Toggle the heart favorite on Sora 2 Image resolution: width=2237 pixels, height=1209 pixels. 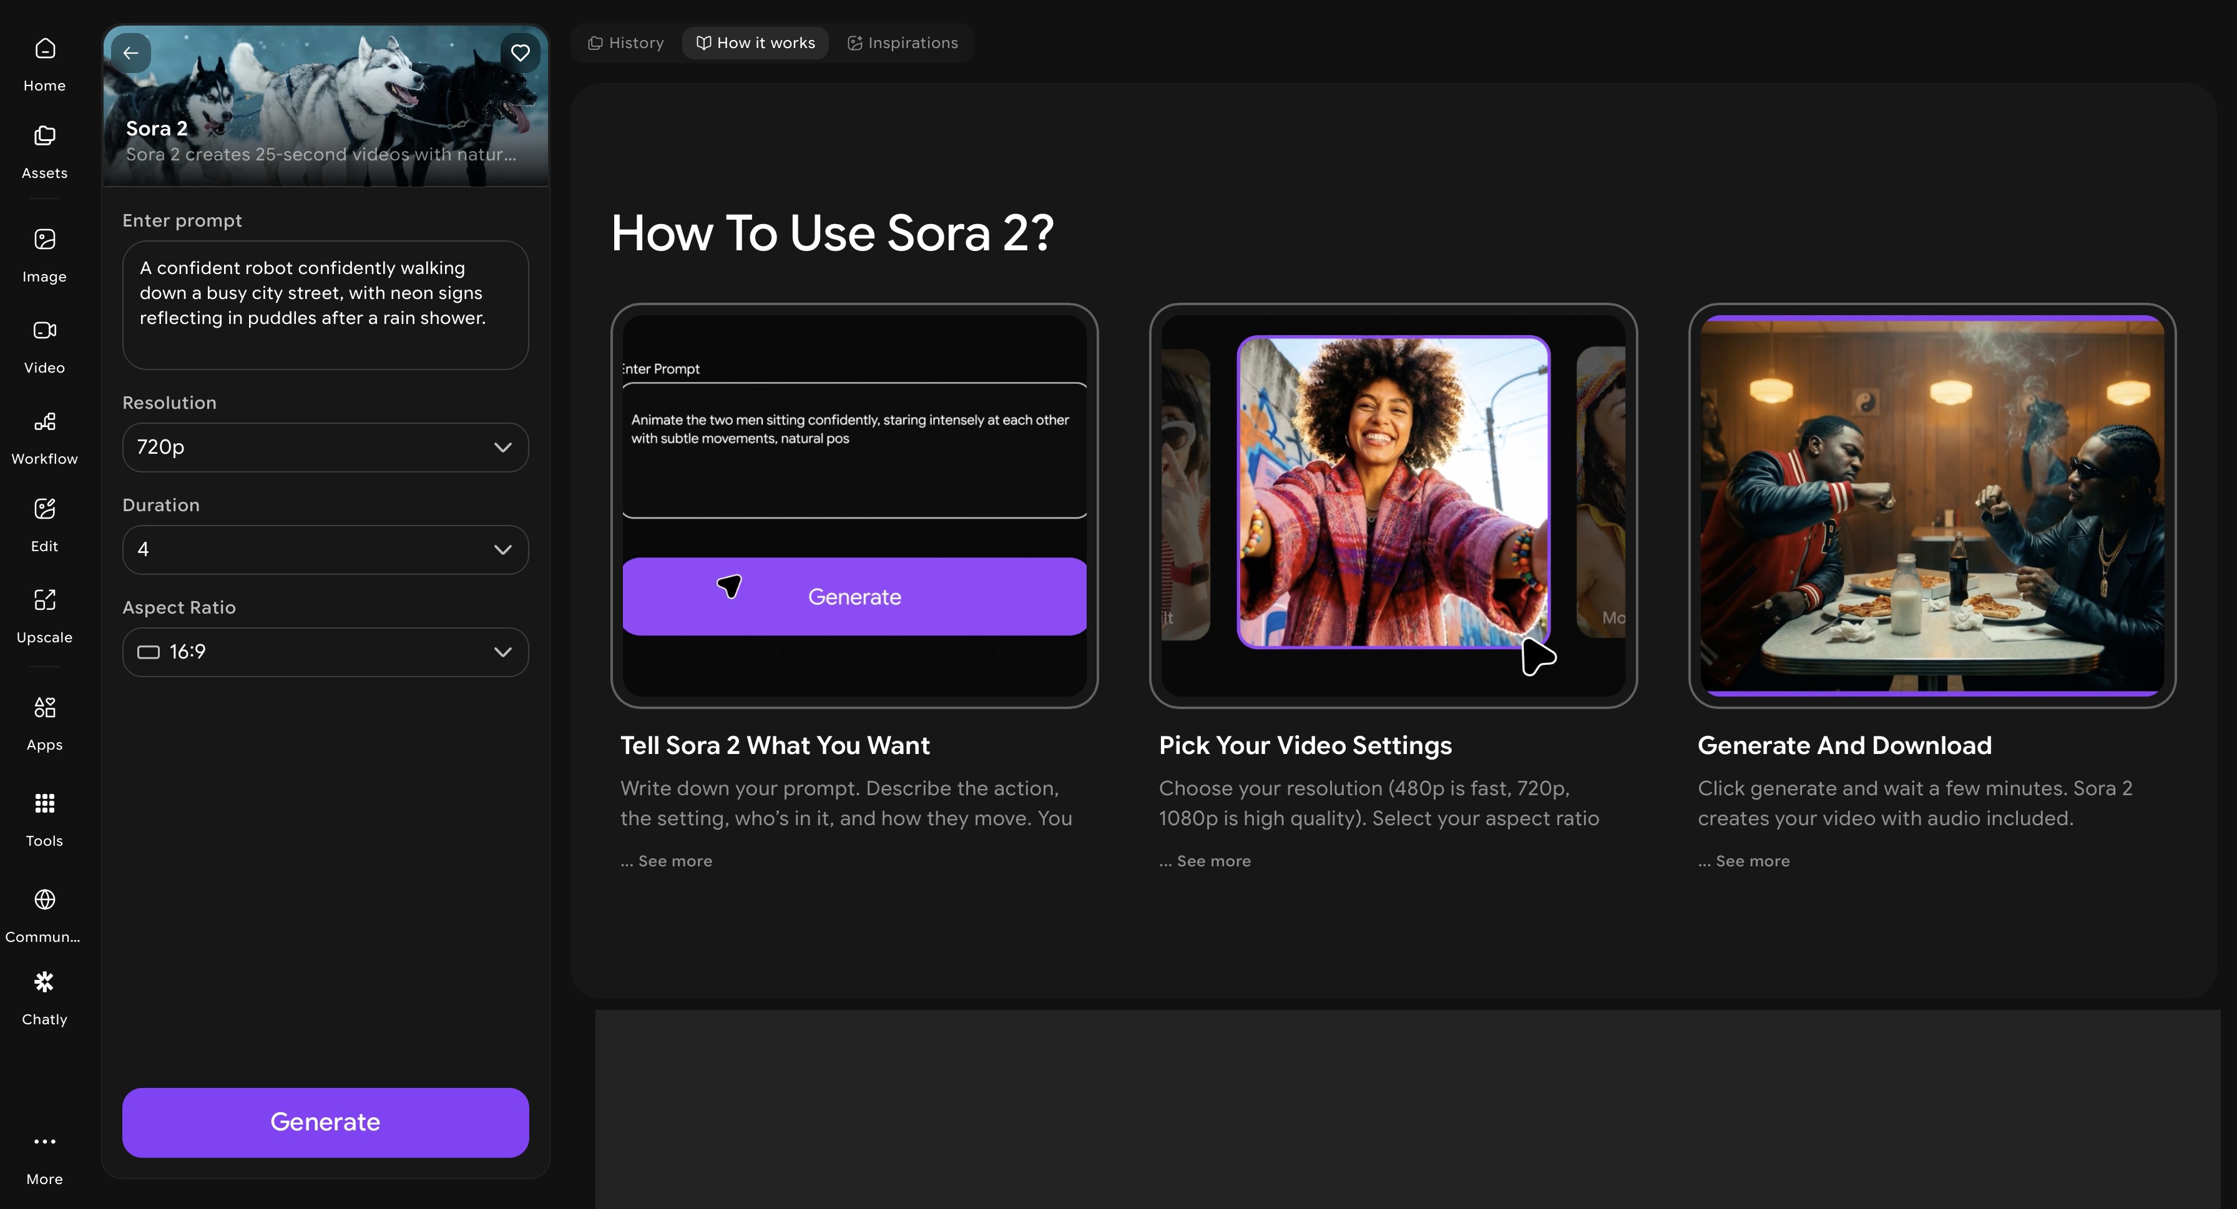(520, 53)
